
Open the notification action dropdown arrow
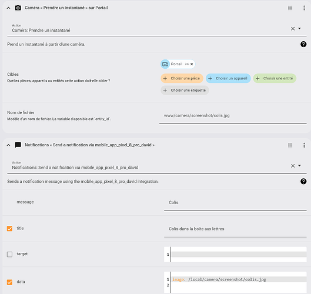click(299, 165)
